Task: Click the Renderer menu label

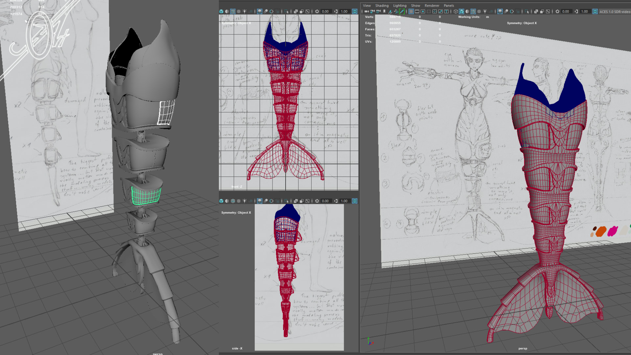Action: click(x=432, y=6)
